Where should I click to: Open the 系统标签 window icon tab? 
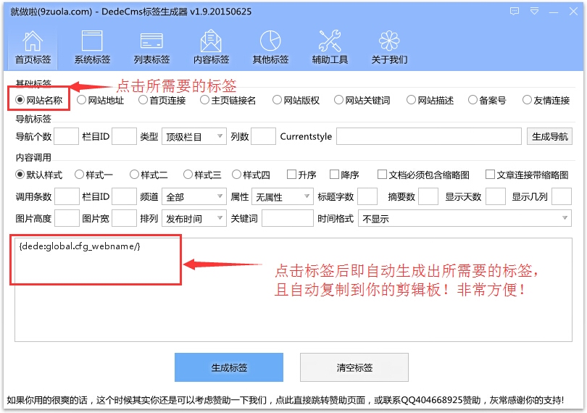pos(92,48)
